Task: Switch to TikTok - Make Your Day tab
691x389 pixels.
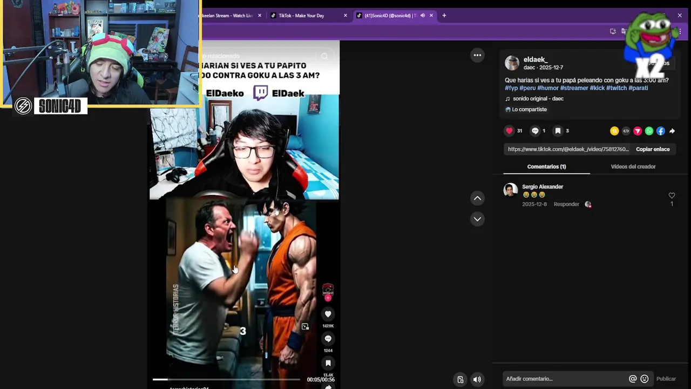Action: [309, 16]
